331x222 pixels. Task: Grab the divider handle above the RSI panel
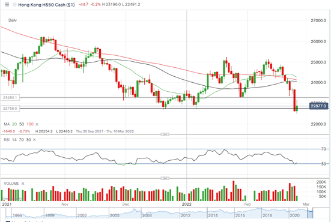[165, 134]
